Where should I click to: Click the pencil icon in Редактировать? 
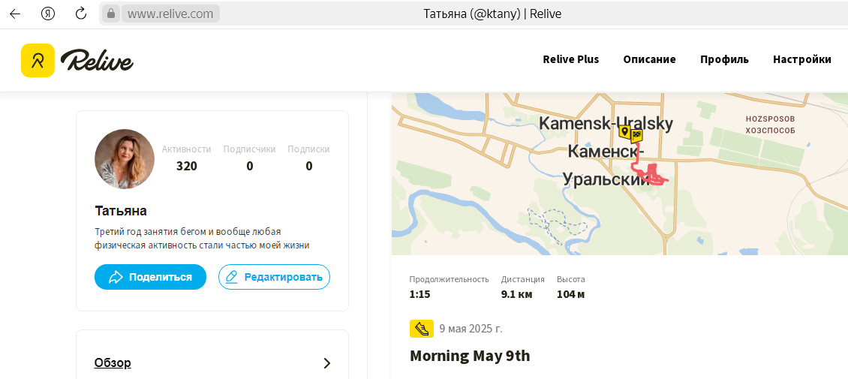(x=231, y=278)
